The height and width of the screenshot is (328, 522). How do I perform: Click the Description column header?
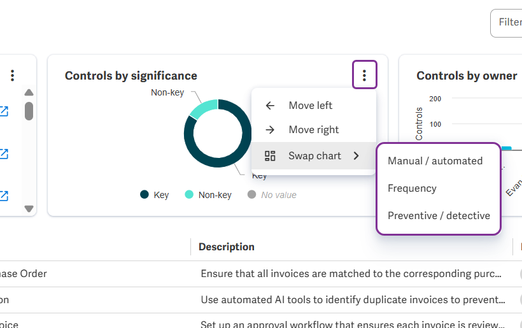pyautogui.click(x=227, y=246)
